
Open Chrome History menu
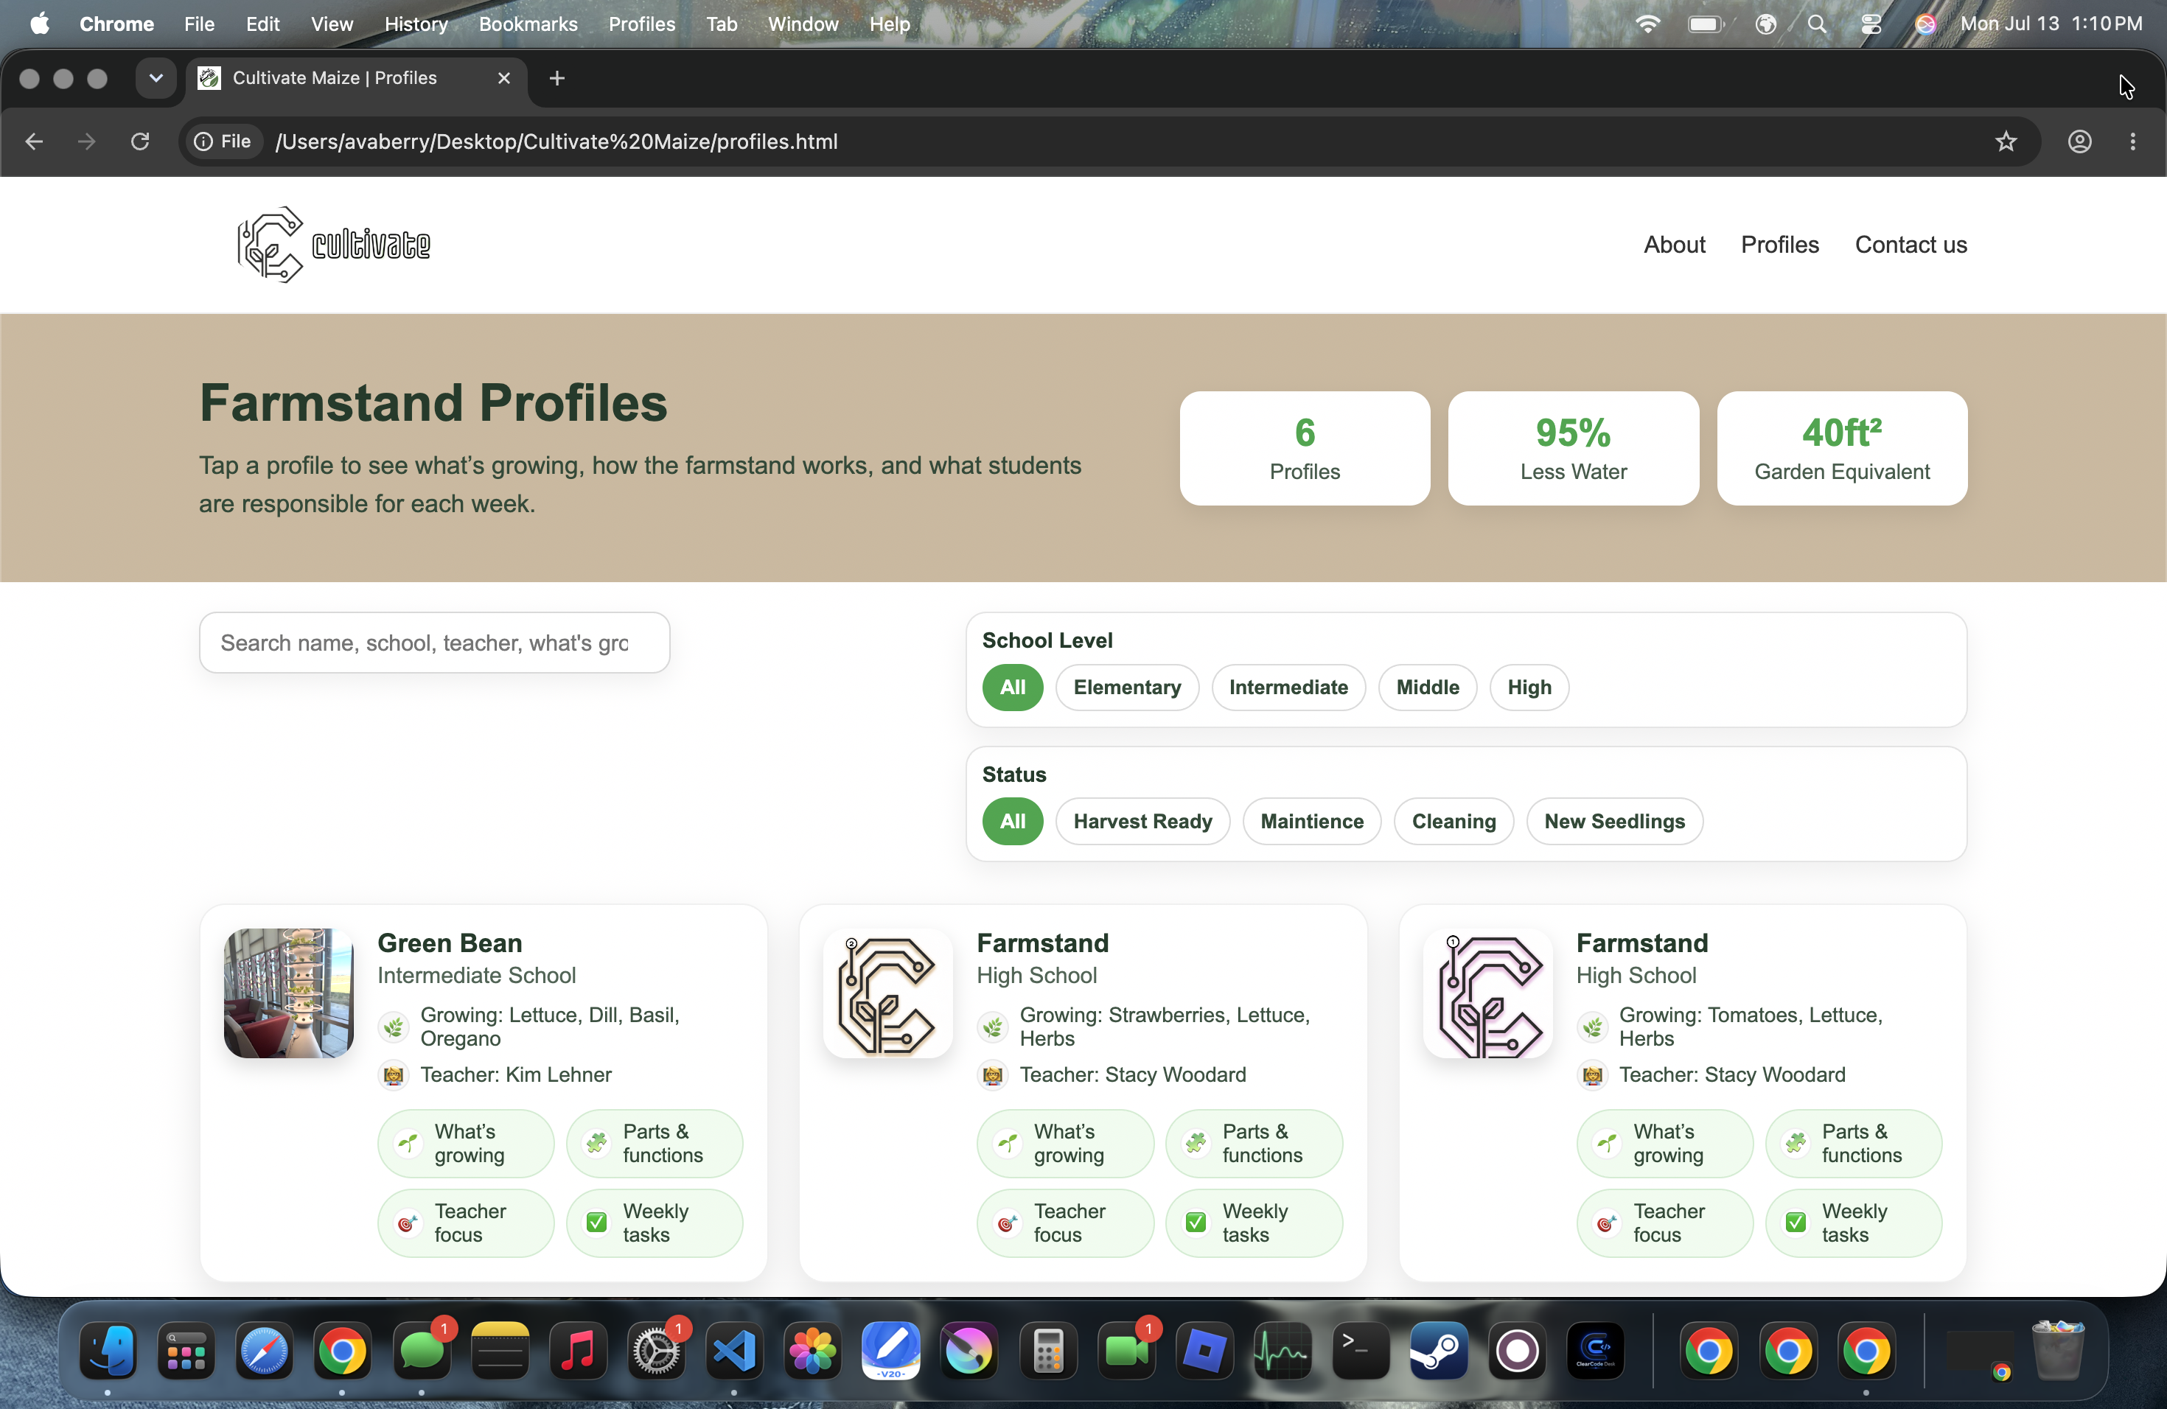416,24
